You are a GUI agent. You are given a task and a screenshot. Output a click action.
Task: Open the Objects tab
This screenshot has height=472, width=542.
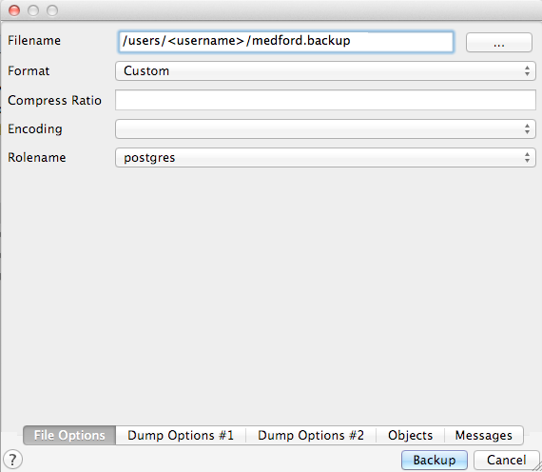[x=410, y=435]
